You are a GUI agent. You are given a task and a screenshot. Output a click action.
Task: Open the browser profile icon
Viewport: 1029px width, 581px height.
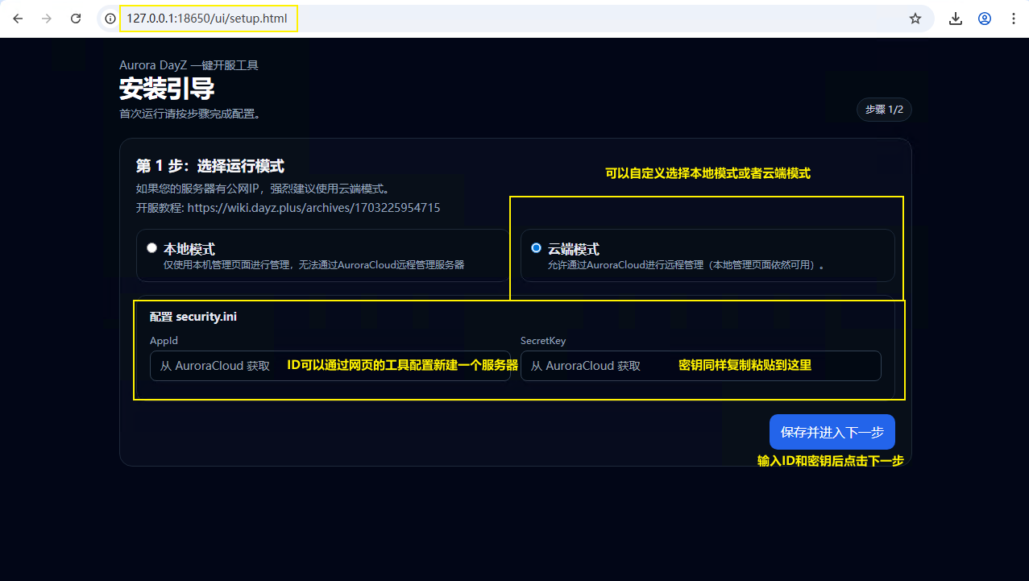pyautogui.click(x=985, y=19)
